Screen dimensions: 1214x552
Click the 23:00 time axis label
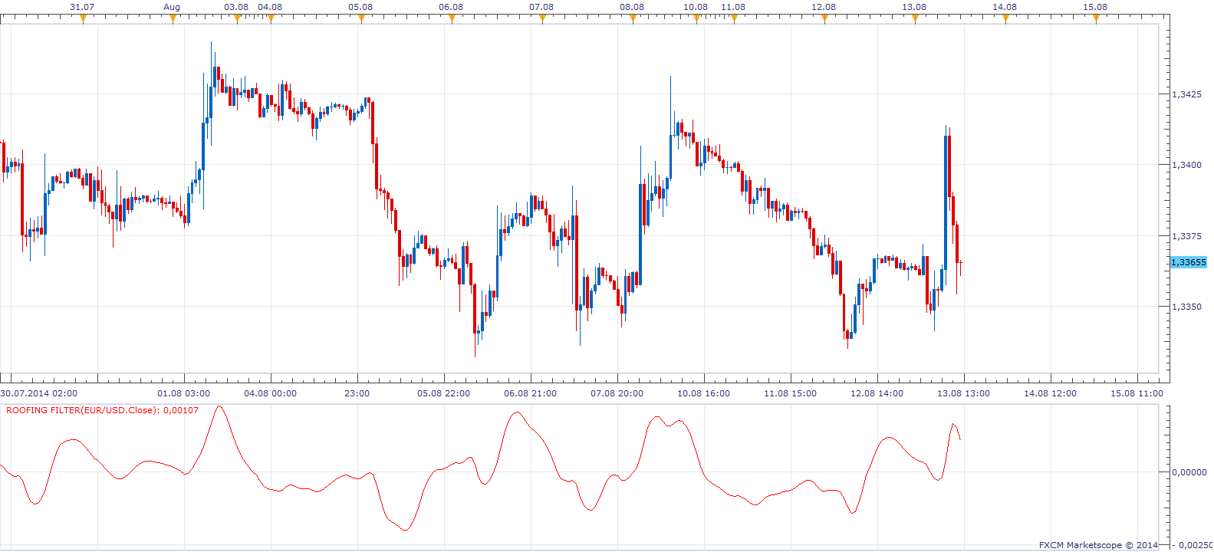(x=357, y=393)
